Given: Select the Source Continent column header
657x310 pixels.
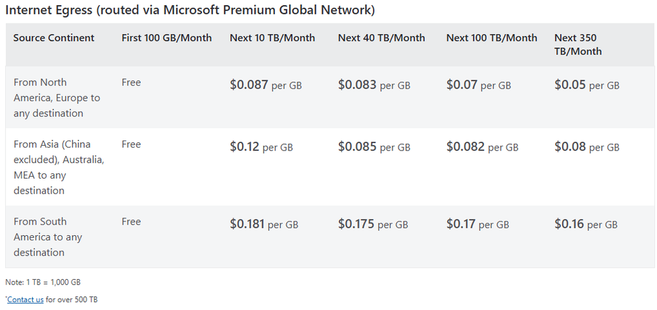Looking at the screenshot, I should pyautogui.click(x=54, y=38).
